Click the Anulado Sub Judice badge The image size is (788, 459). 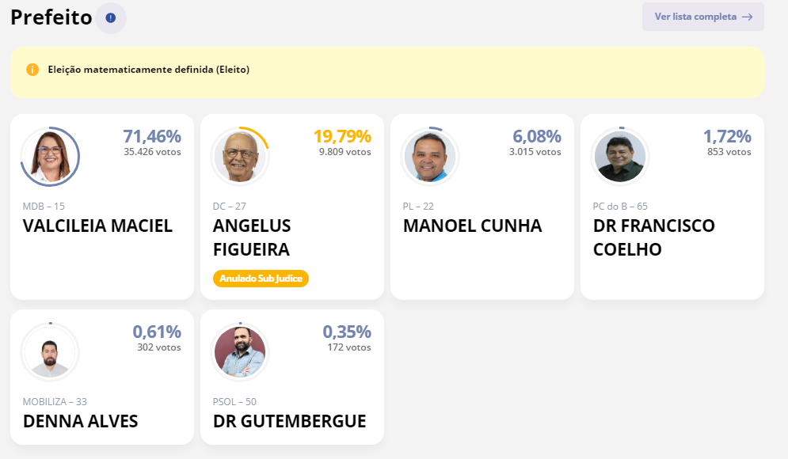(x=261, y=279)
